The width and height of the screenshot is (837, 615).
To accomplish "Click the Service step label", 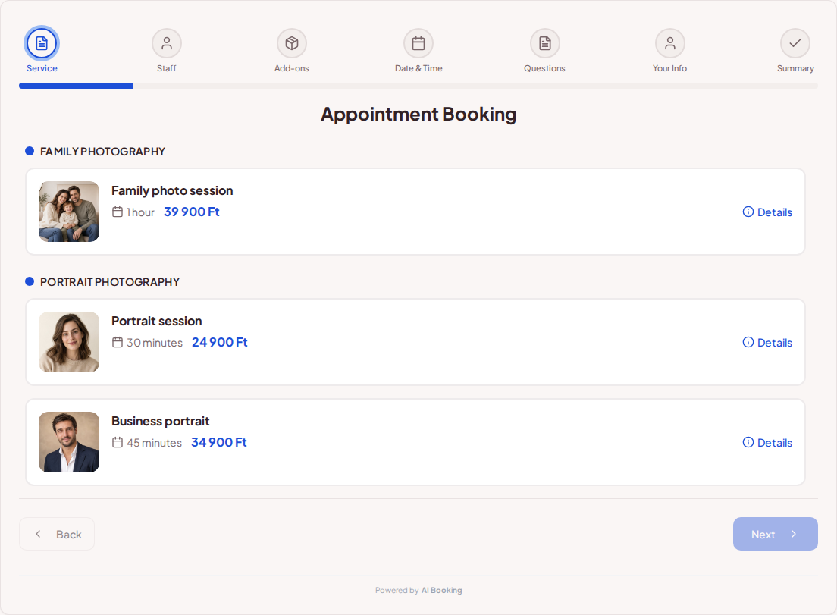I will [42, 68].
